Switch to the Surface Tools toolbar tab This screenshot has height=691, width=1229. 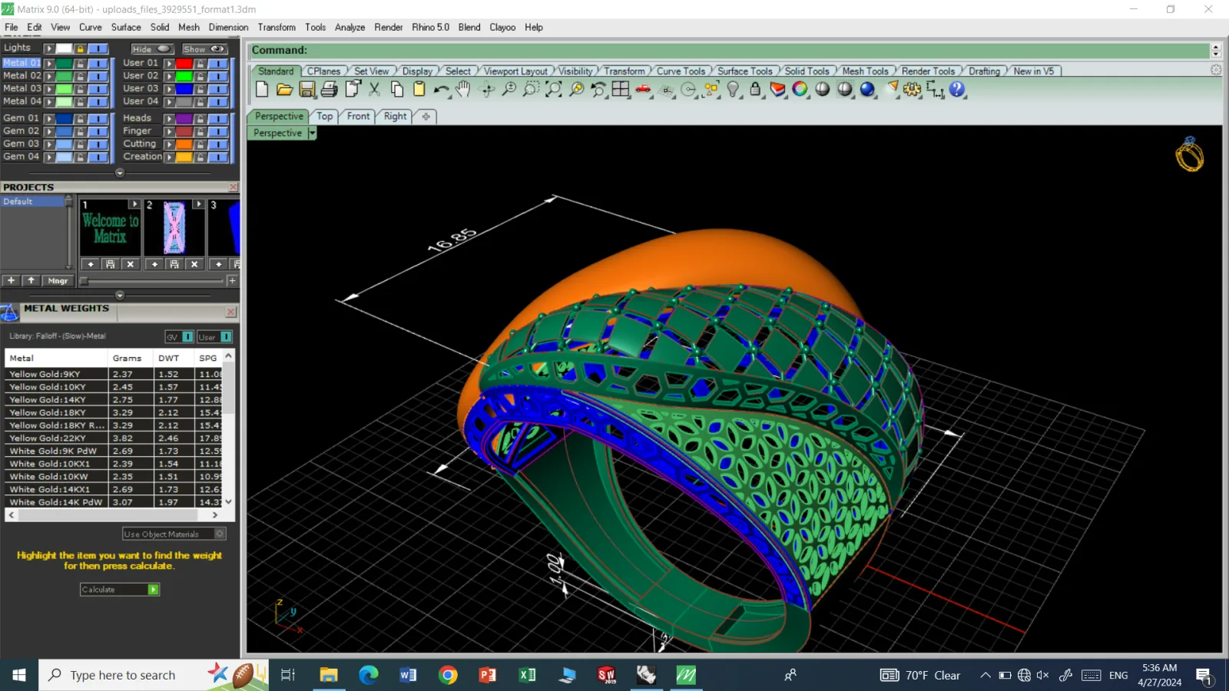tap(744, 71)
